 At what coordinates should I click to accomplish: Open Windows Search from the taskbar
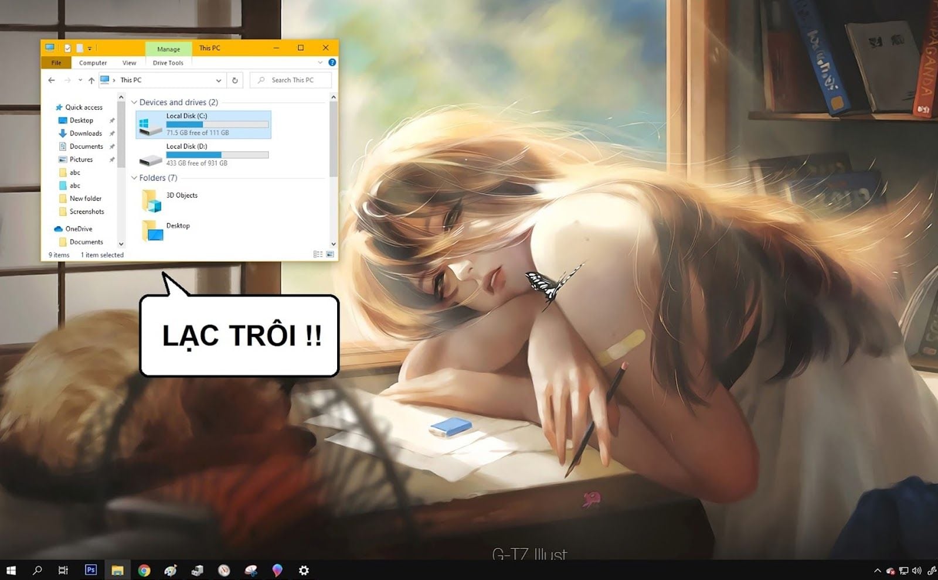(38, 569)
